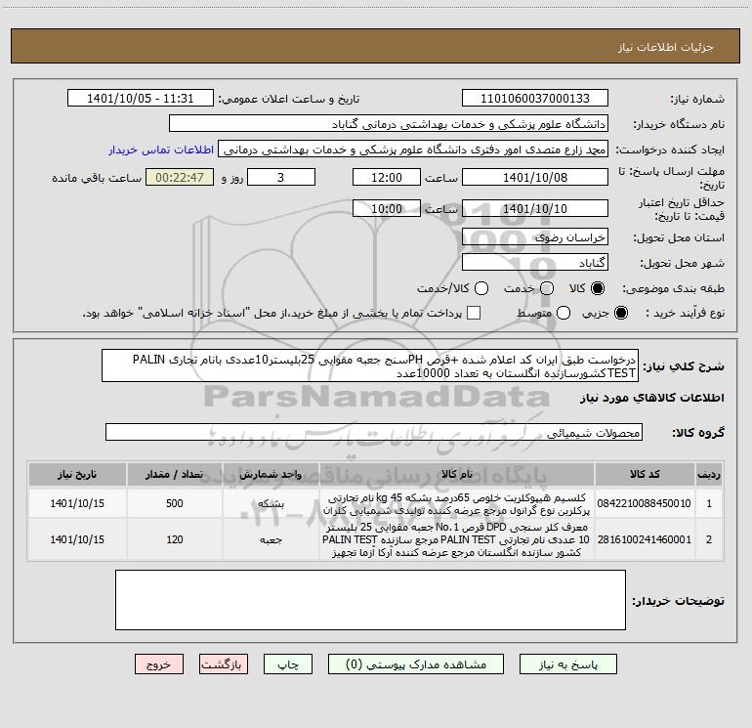Click the خروج exit button
752x728 pixels.
pyautogui.click(x=159, y=664)
